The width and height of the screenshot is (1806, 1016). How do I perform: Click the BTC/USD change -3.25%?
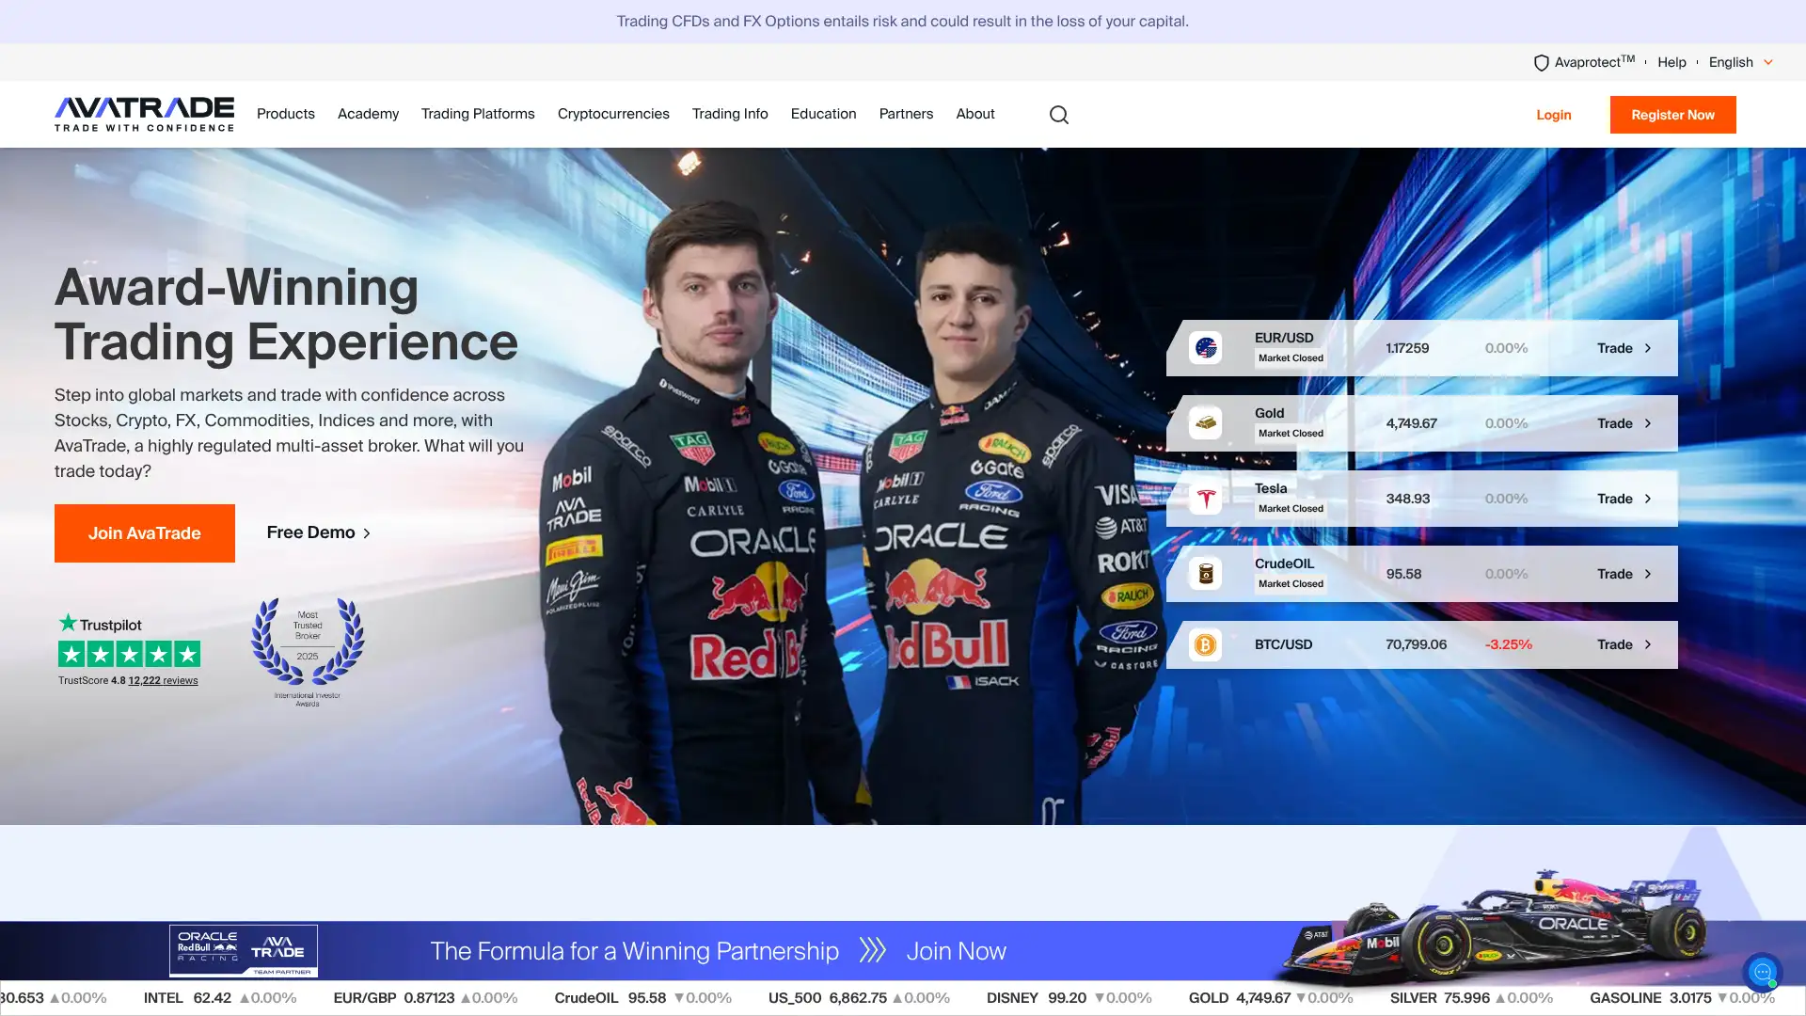(x=1509, y=644)
